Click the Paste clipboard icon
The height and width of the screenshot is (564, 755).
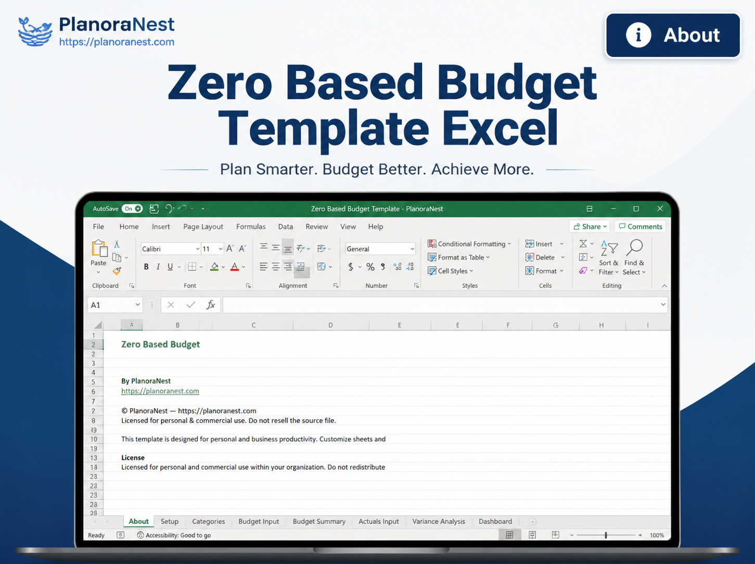pyautogui.click(x=99, y=249)
